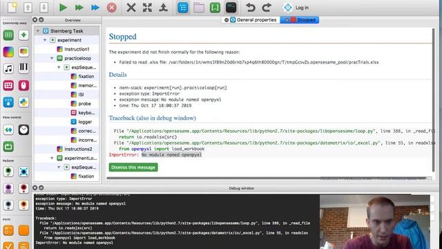Close the Overview panel

(35, 20)
